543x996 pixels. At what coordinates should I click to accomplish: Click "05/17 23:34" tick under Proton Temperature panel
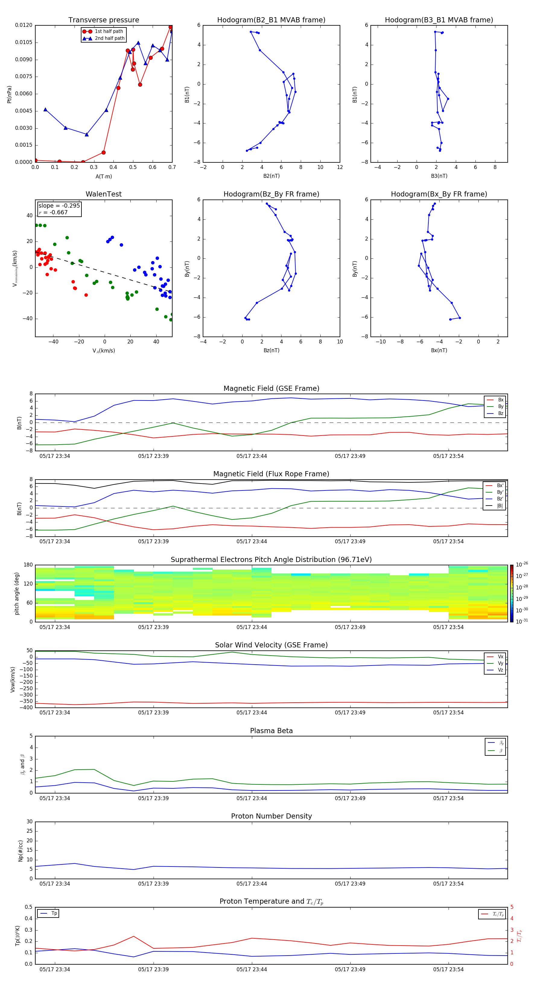(x=55, y=969)
